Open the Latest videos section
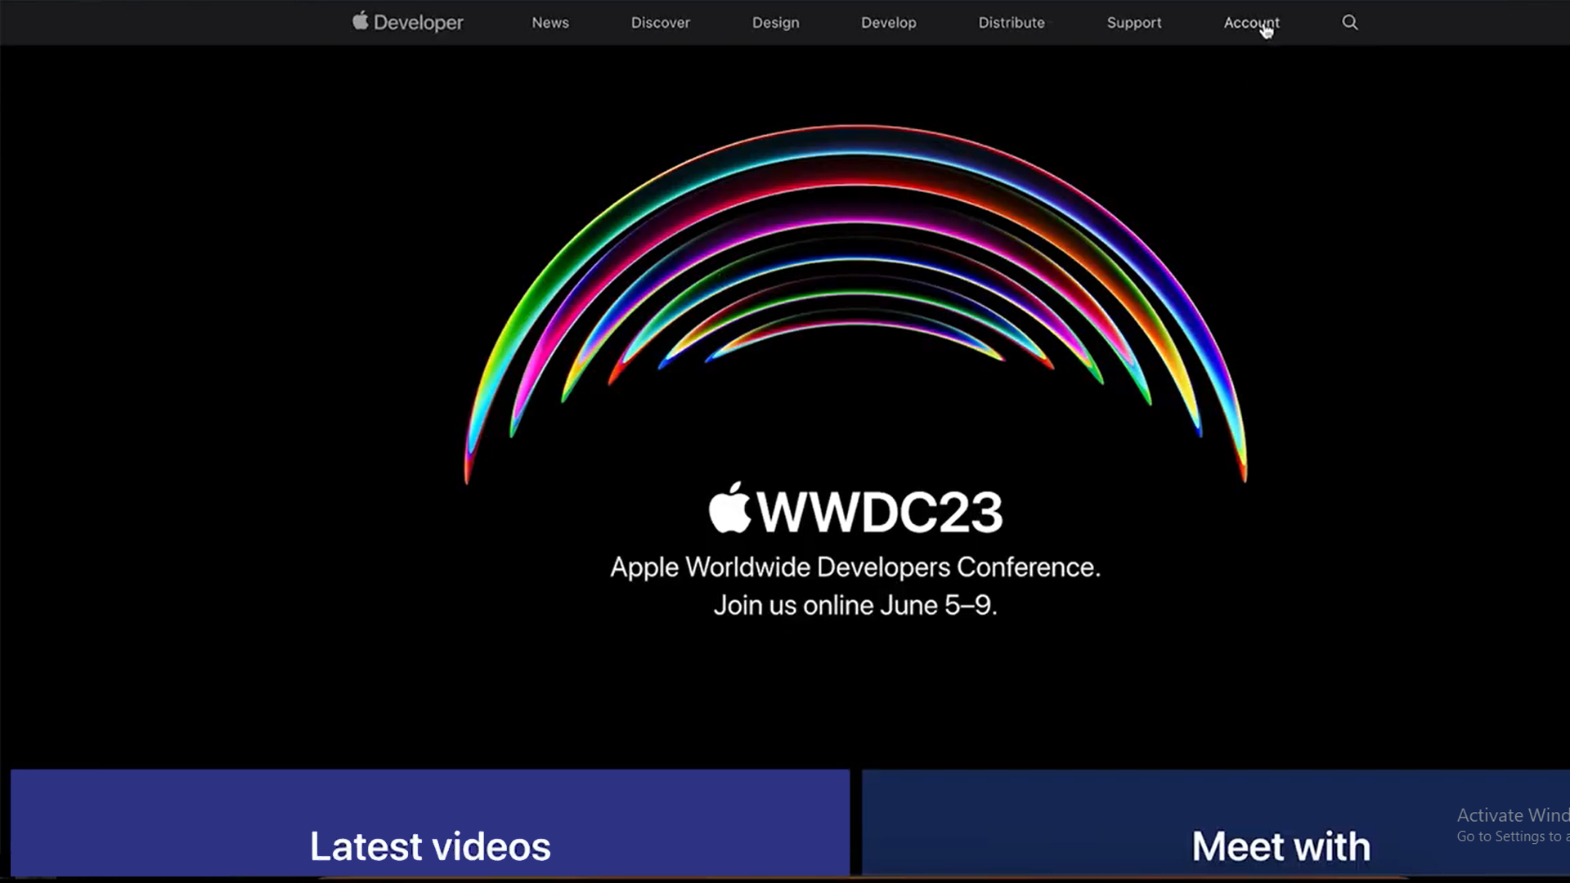 (x=429, y=846)
